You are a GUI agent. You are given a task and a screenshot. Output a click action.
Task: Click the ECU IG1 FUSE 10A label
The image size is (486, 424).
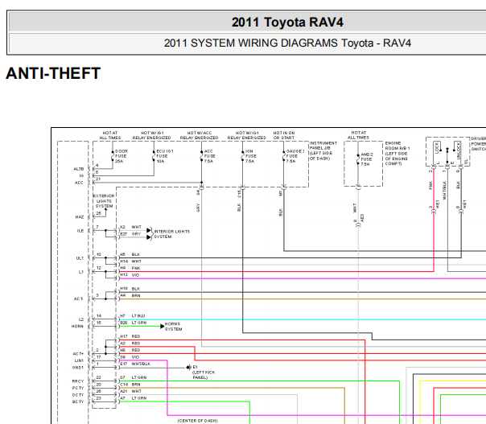[x=165, y=156]
